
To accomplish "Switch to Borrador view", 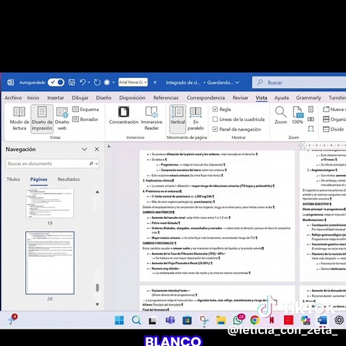I will point(85,119).
